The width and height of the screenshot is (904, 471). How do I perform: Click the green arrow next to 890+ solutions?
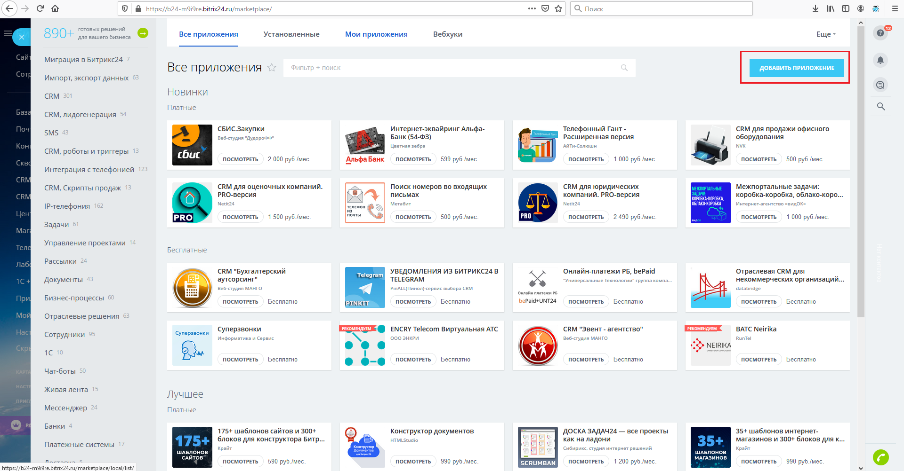coord(143,33)
